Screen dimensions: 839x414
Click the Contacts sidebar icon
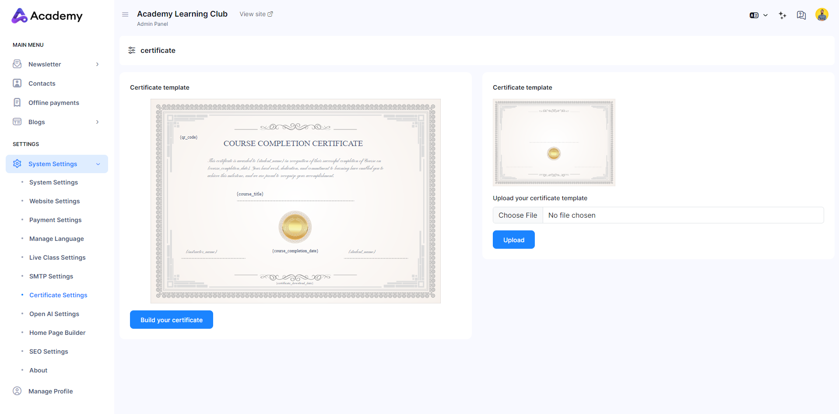(x=17, y=83)
